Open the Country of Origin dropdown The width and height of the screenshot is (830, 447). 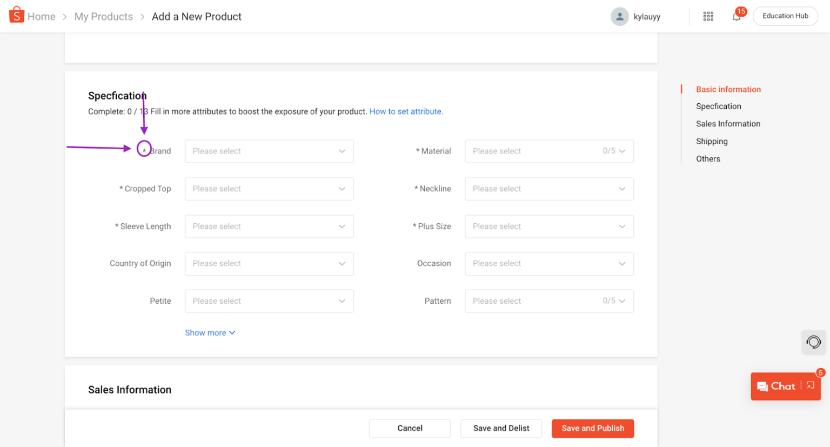tap(269, 263)
